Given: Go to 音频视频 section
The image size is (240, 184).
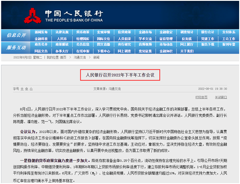Looking at the screenshot, I should [x=145, y=44].
